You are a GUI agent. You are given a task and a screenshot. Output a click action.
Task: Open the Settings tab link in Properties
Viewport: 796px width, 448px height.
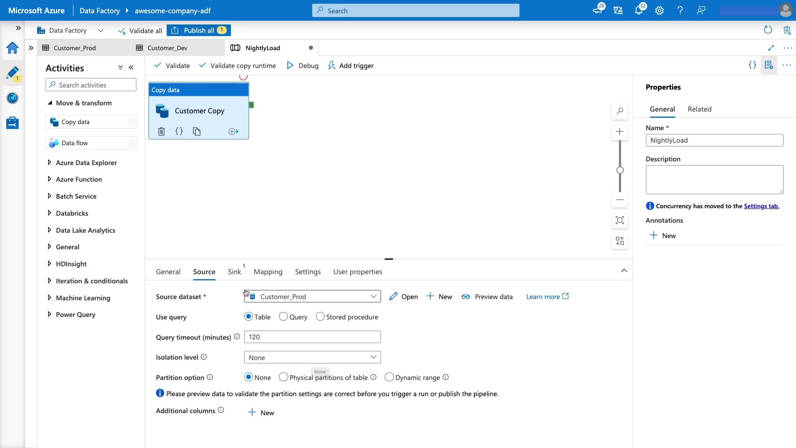(x=761, y=206)
